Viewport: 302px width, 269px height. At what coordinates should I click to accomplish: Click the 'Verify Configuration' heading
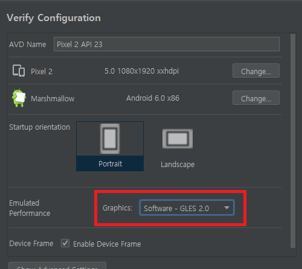(x=54, y=18)
